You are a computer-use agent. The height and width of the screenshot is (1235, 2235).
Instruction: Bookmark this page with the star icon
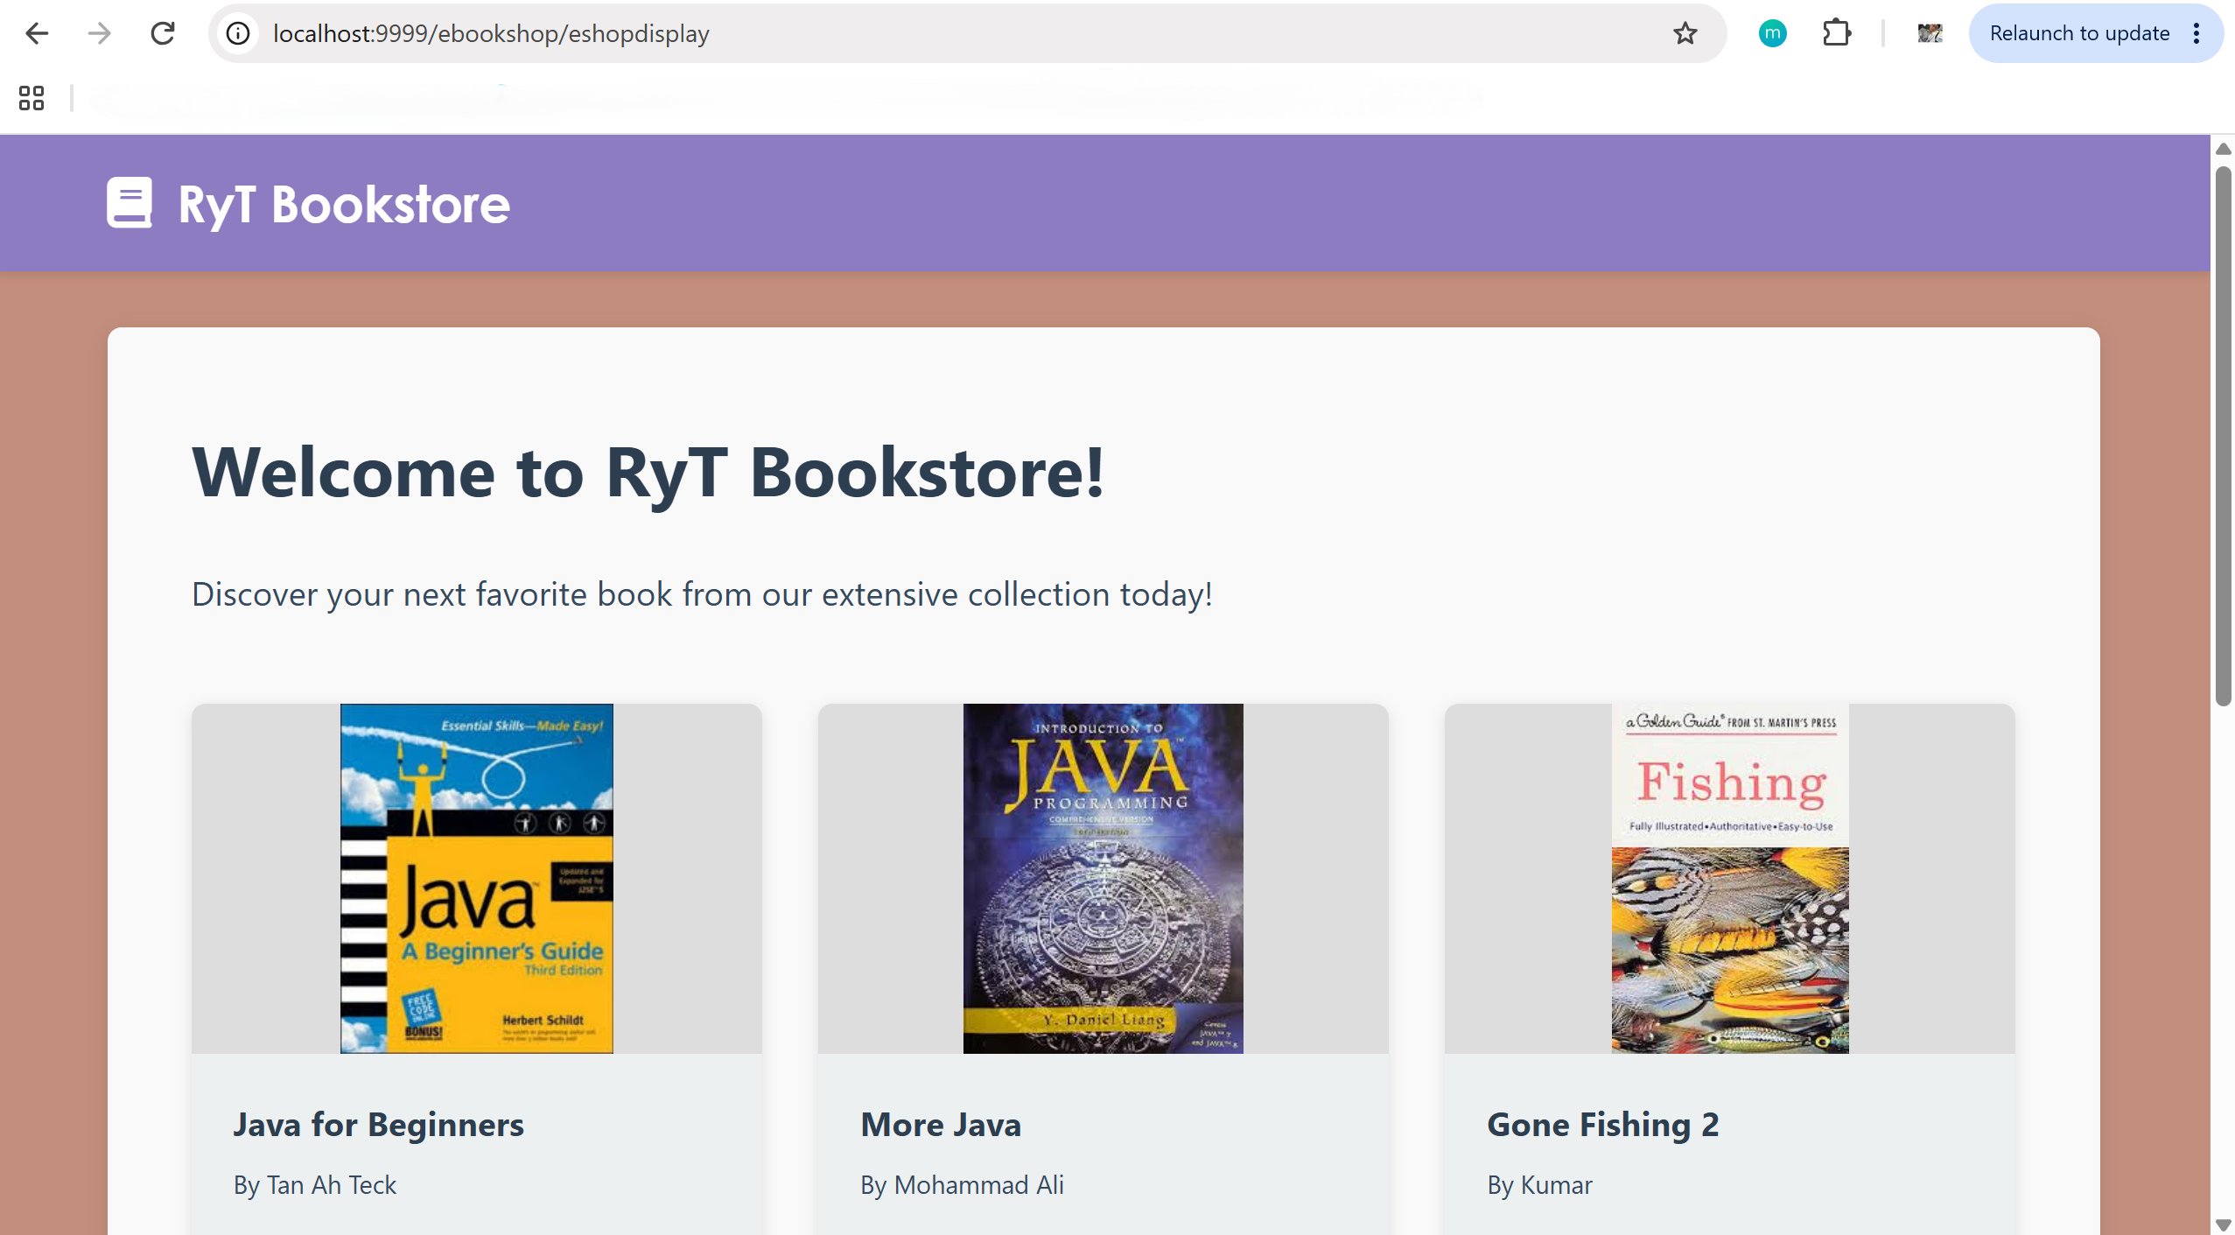click(x=1685, y=33)
